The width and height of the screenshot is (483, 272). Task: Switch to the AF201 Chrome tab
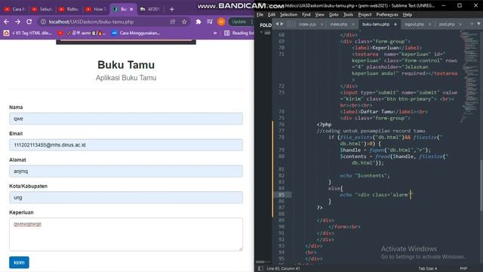[x=150, y=9]
